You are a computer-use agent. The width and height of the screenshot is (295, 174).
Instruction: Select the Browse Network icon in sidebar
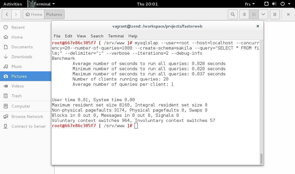point(6,116)
